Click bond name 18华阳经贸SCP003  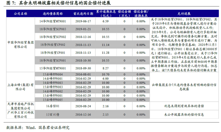(53, 29)
